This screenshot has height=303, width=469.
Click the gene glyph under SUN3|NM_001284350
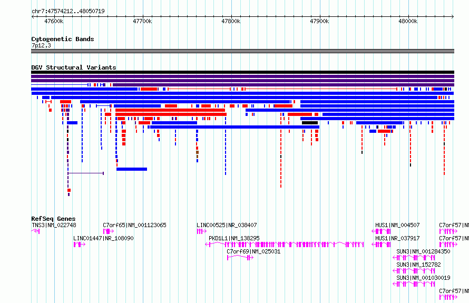point(414,258)
